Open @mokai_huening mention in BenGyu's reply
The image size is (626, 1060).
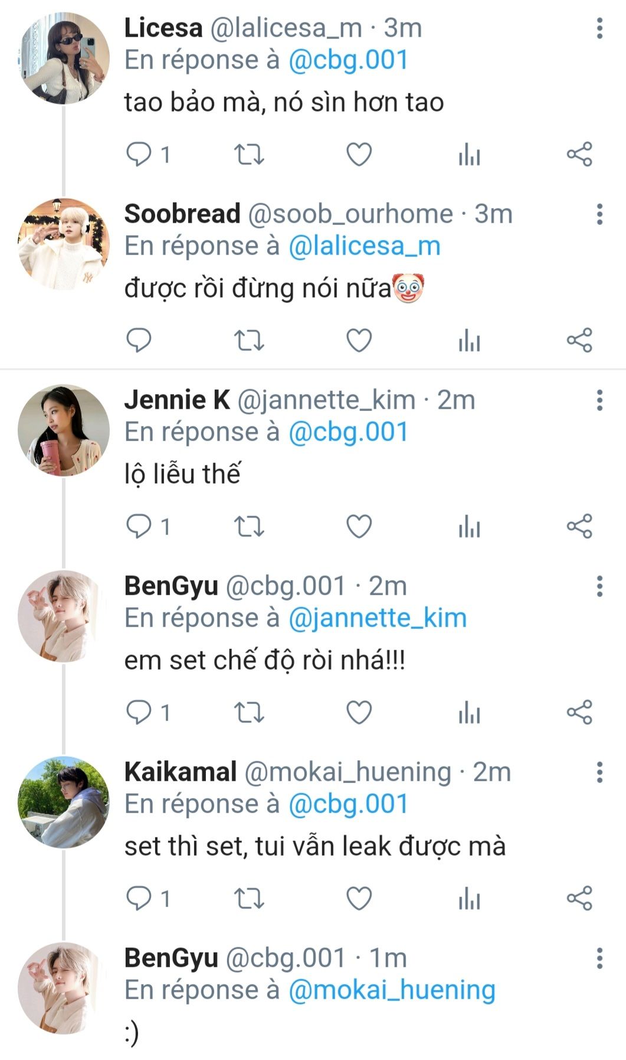392,990
